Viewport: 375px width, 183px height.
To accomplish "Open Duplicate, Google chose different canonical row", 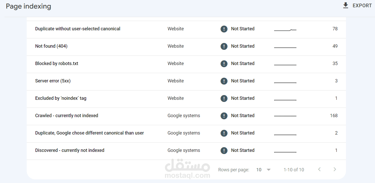I will point(89,133).
